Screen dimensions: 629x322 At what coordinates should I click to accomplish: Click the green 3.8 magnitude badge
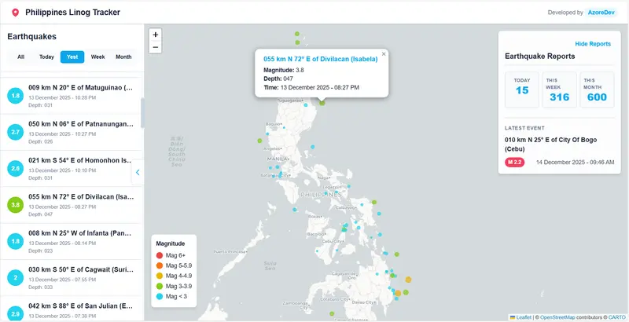click(16, 205)
